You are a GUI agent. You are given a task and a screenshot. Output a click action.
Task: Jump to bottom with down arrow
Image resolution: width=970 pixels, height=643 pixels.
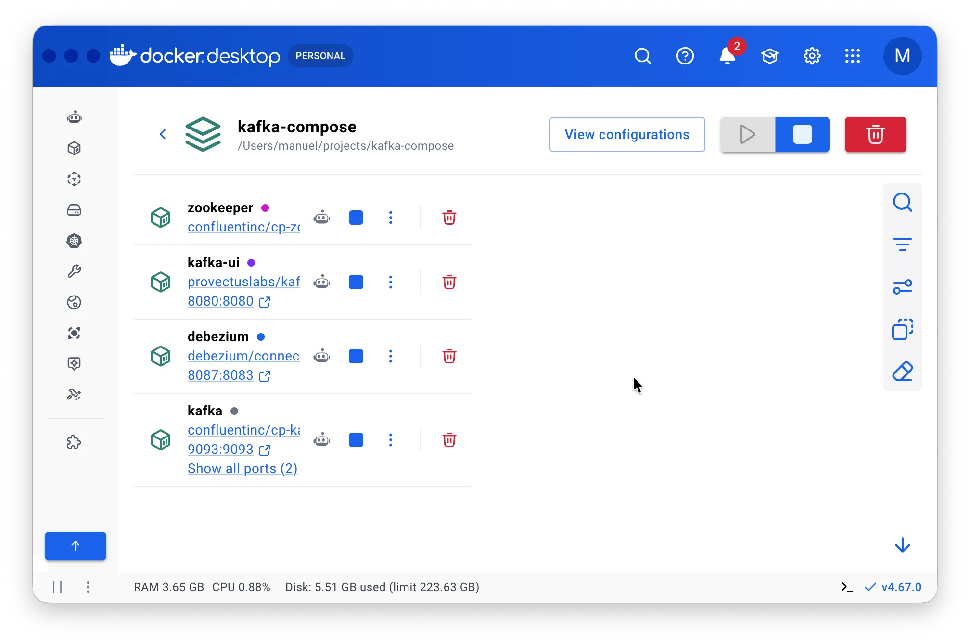click(903, 545)
